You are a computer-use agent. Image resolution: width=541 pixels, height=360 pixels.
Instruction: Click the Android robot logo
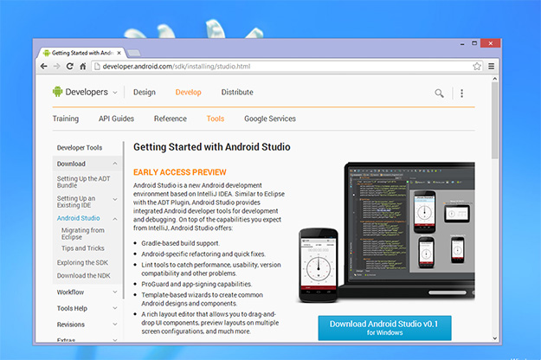(57, 92)
